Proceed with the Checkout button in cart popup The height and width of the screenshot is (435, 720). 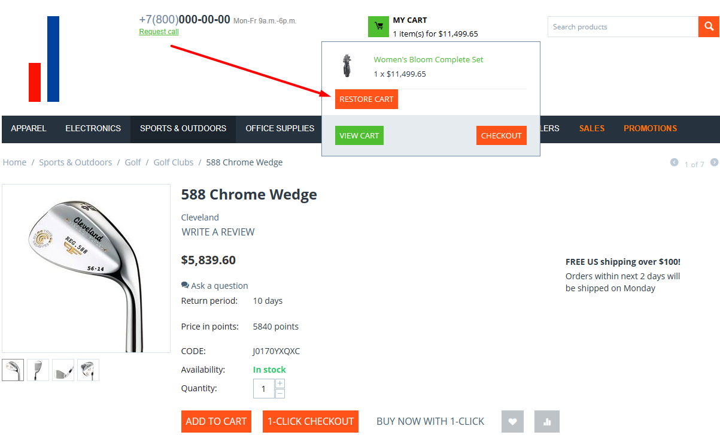point(502,135)
